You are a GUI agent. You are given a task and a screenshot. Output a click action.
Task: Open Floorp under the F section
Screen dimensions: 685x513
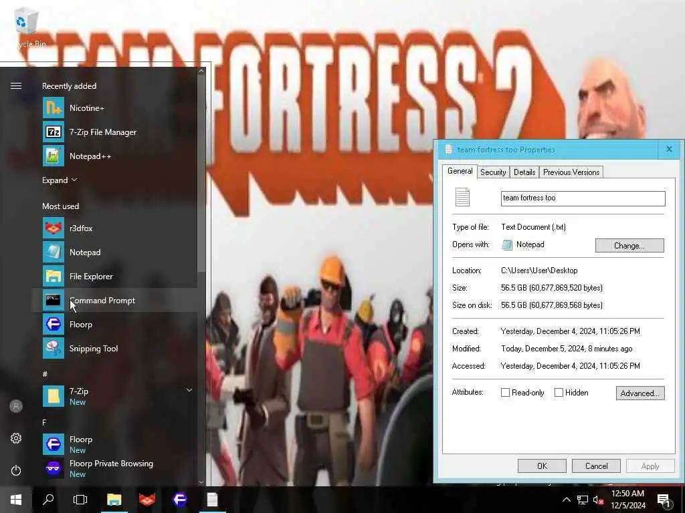pos(114,444)
